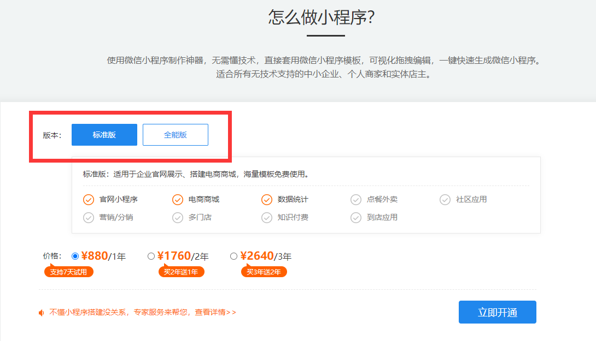596x341 pixels.
Task: Click the gray check icon beside 营销/分销
Action: (89, 218)
